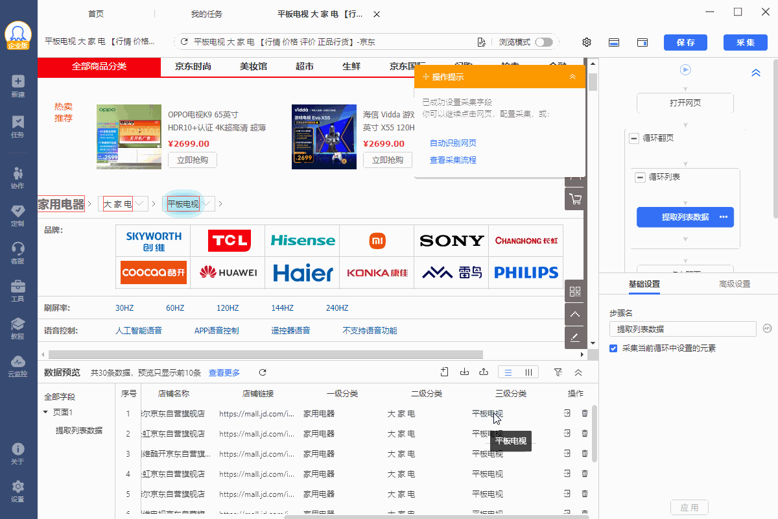Click the row 3 locate arrow icon
The image size is (778, 519).
coord(567,453)
